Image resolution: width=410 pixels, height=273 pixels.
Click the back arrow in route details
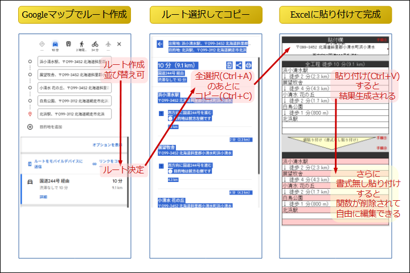(x=160, y=44)
